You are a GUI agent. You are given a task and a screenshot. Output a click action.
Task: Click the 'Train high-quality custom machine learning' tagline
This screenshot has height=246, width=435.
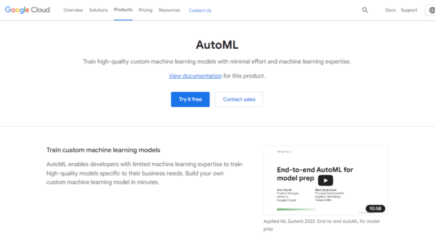click(217, 62)
